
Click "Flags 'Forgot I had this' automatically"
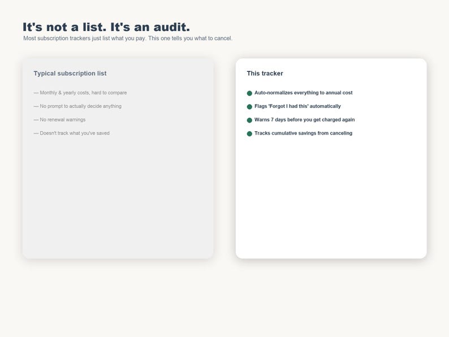(297, 106)
